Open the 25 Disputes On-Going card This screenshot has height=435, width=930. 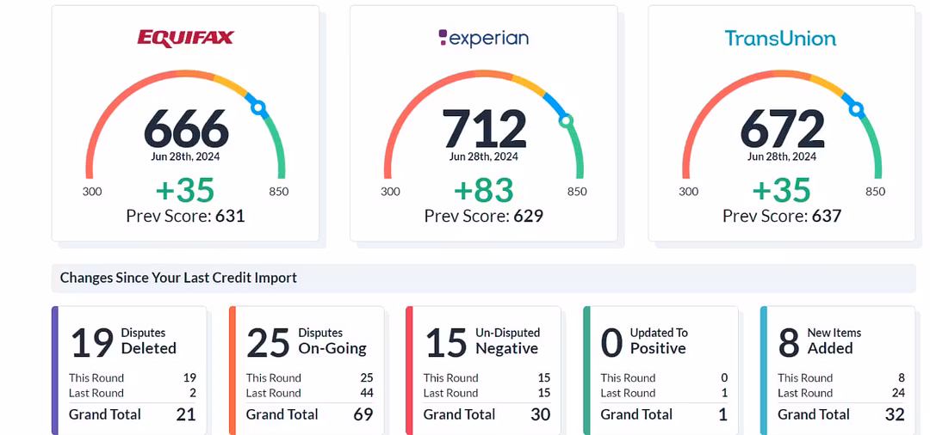tap(307, 371)
